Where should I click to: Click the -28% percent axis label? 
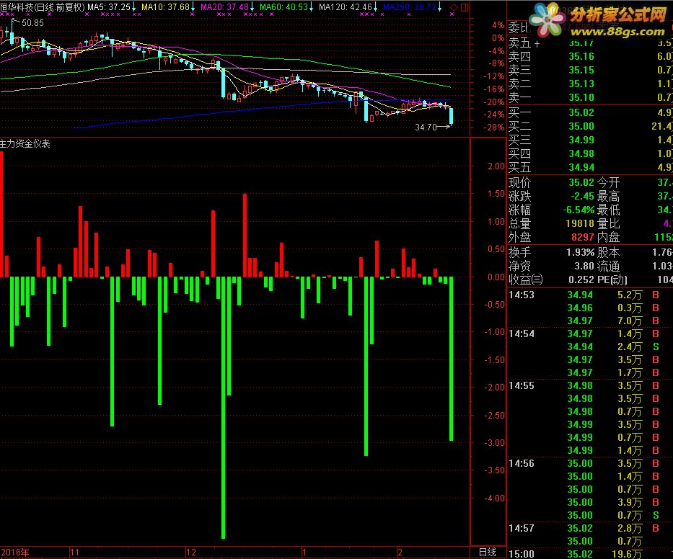pos(494,128)
